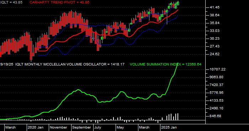Image resolution: width=249 pixels, height=131 pixels.
Task: Click the 24.62 price axis value
Action: click(215, 54)
